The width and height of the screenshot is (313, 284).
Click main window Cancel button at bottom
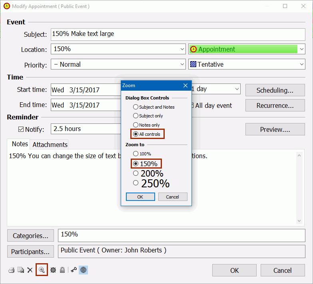[x=283, y=270]
